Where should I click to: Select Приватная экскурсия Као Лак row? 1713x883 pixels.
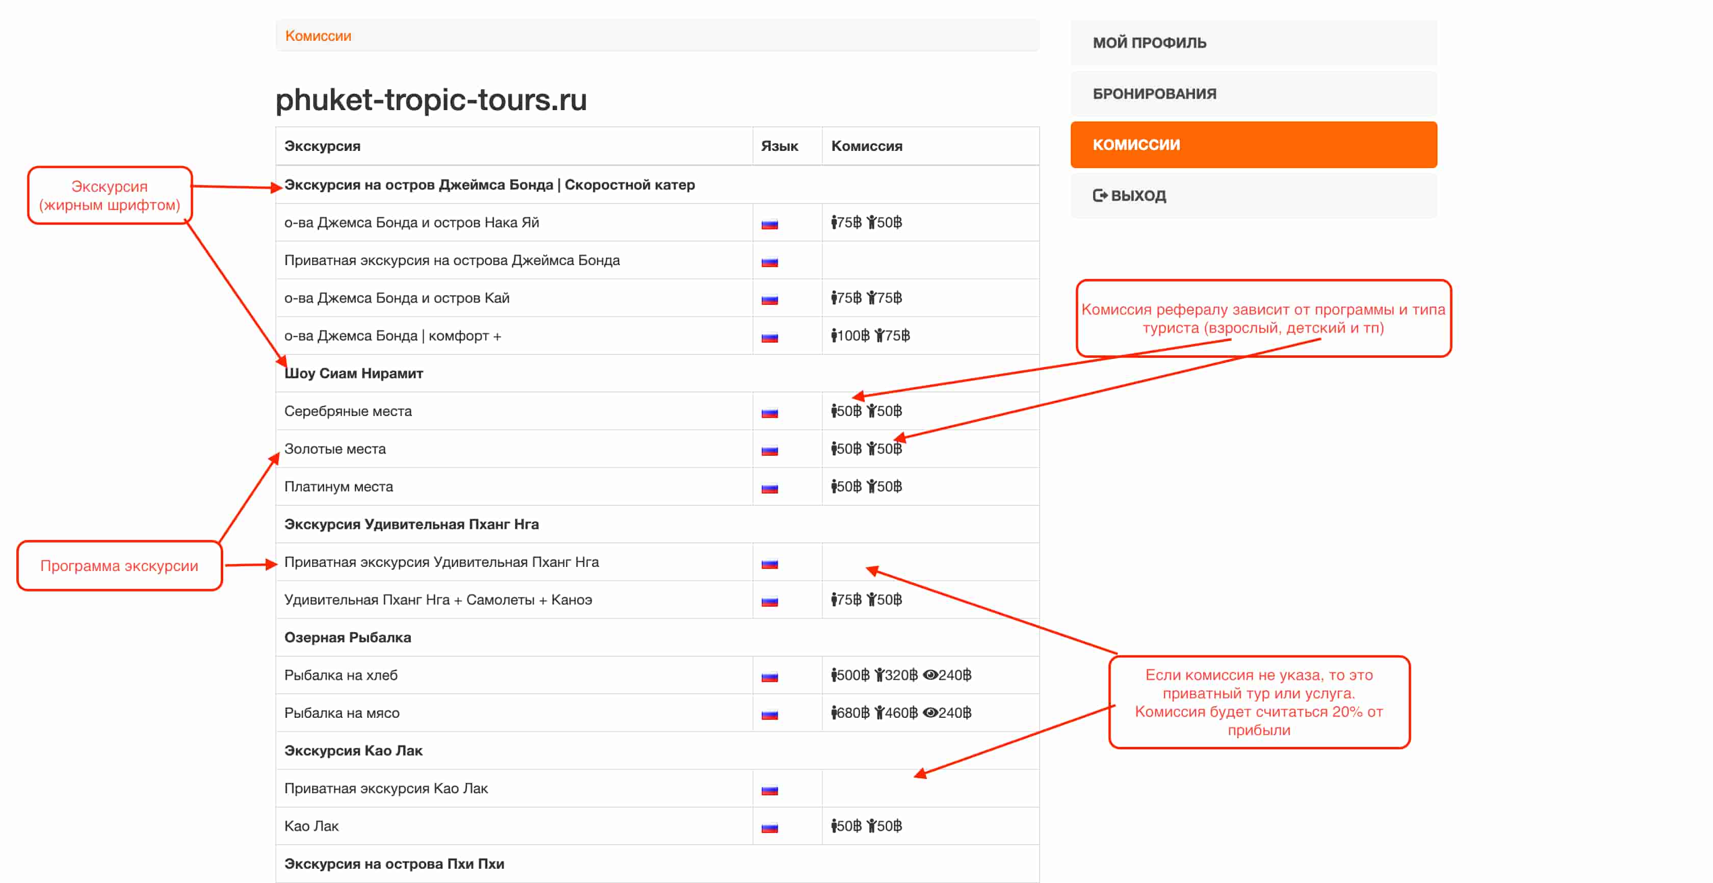click(386, 789)
